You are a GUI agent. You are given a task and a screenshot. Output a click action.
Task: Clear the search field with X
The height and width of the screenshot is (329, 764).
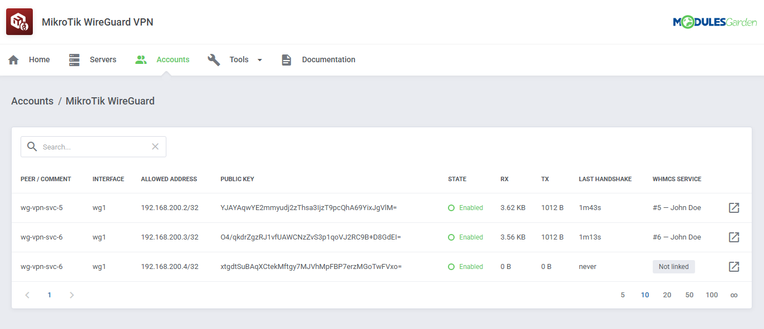click(x=155, y=147)
